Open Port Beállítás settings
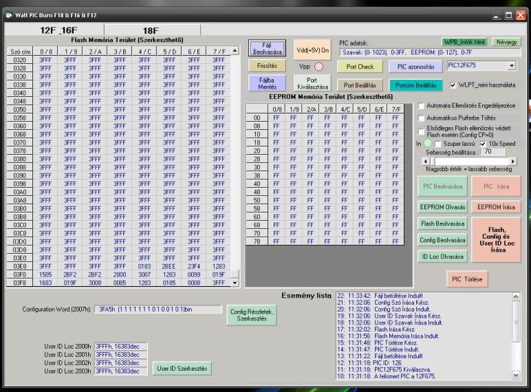The height and width of the screenshot is (392, 531). coord(360,85)
